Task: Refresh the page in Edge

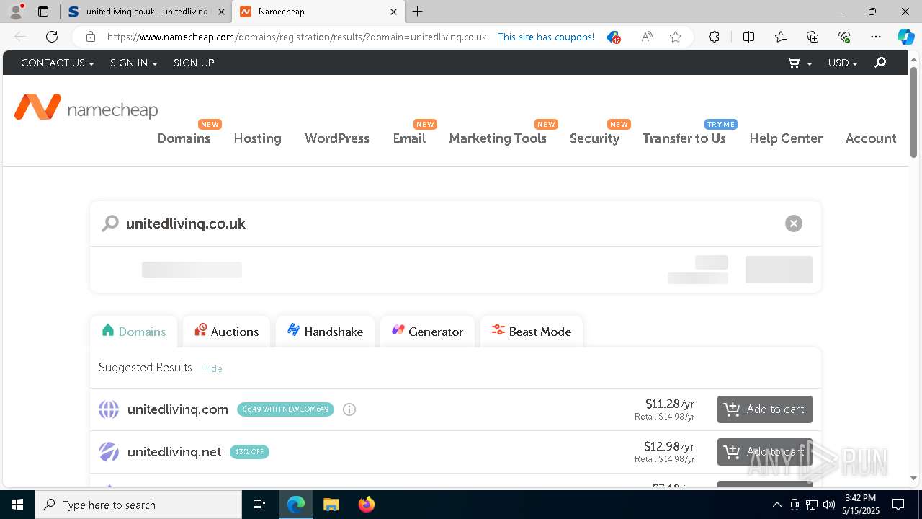Action: [x=52, y=37]
